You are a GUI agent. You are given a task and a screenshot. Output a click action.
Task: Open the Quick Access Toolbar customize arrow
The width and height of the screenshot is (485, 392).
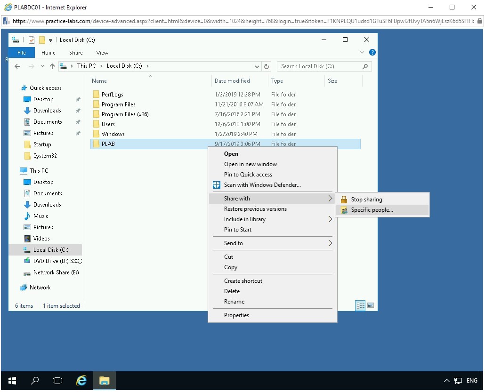tap(50, 40)
